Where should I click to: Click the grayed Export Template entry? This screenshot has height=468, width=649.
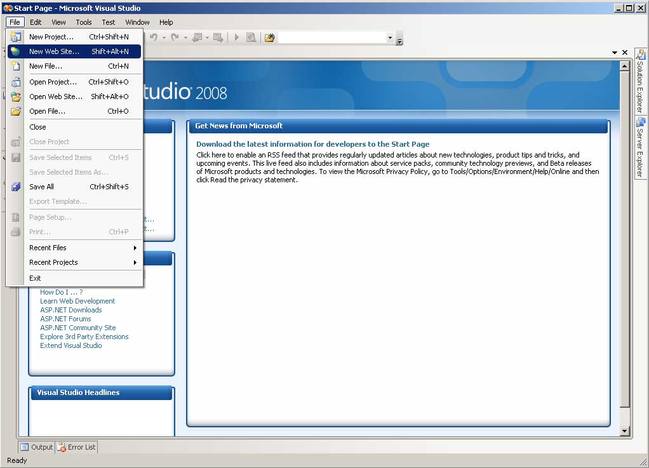(74, 201)
